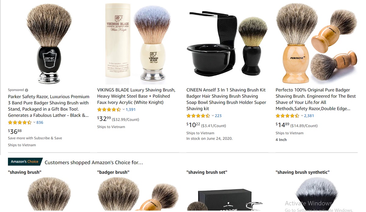
Task: Open VIKINGS BLADE Luxury Shaving Brush title
Action: [x=136, y=96]
